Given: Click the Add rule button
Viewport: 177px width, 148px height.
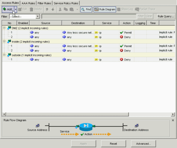Looking at the screenshot, I should (8, 9).
